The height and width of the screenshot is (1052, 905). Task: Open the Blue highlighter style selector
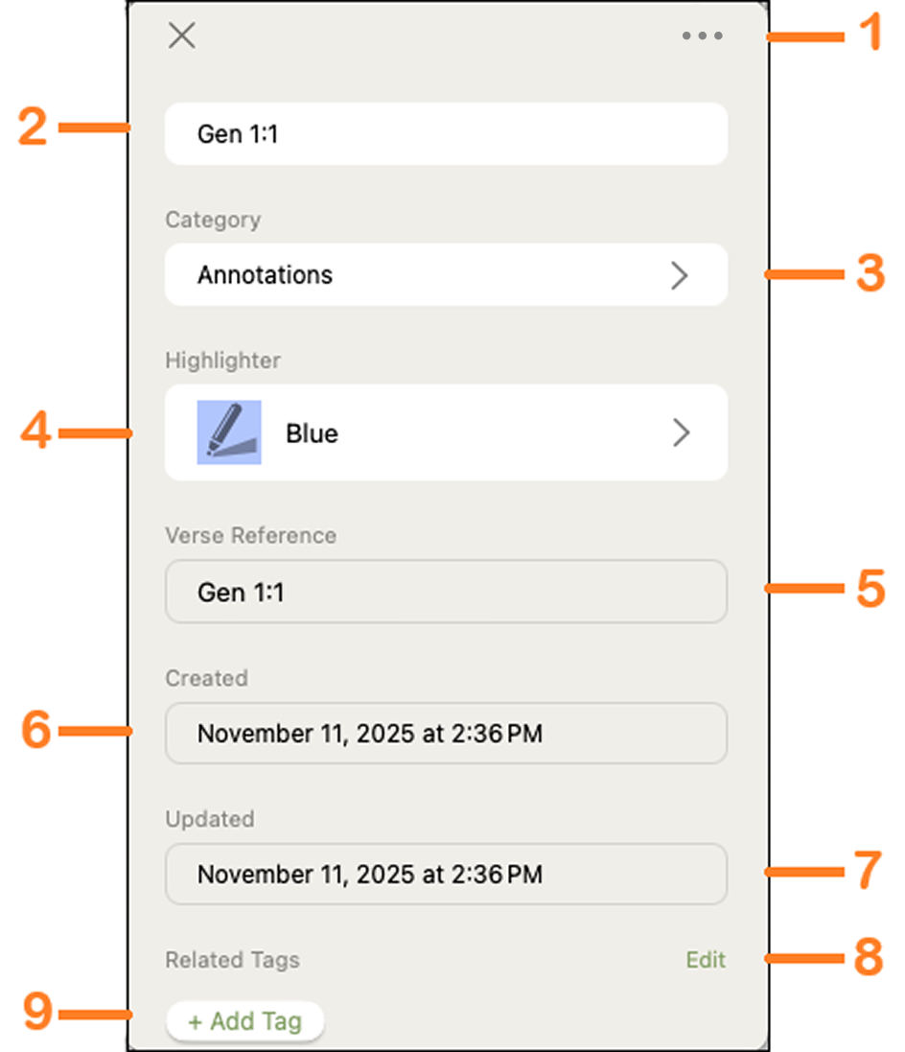pyautogui.click(x=446, y=432)
